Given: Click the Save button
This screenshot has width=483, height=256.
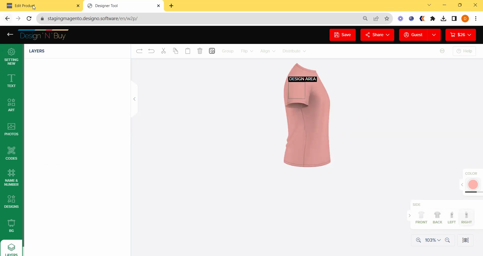Looking at the screenshot, I should (x=342, y=35).
